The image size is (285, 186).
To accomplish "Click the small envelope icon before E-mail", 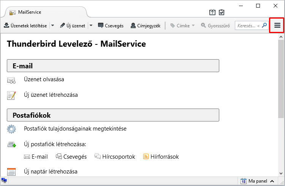I will tap(27, 156).
